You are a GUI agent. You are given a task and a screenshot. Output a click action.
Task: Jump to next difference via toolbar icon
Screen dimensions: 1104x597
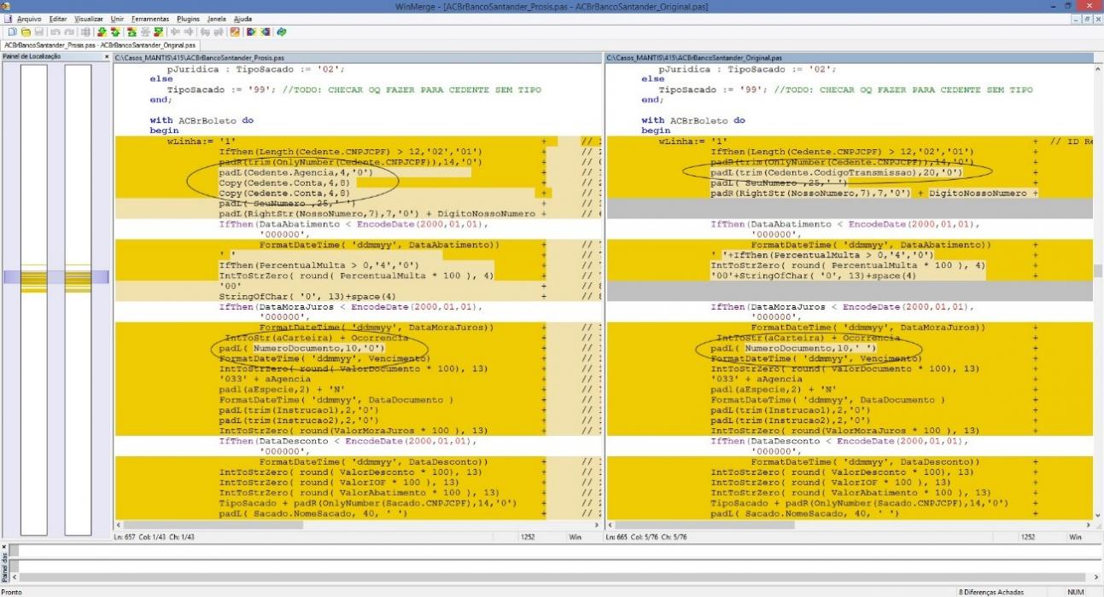point(102,32)
